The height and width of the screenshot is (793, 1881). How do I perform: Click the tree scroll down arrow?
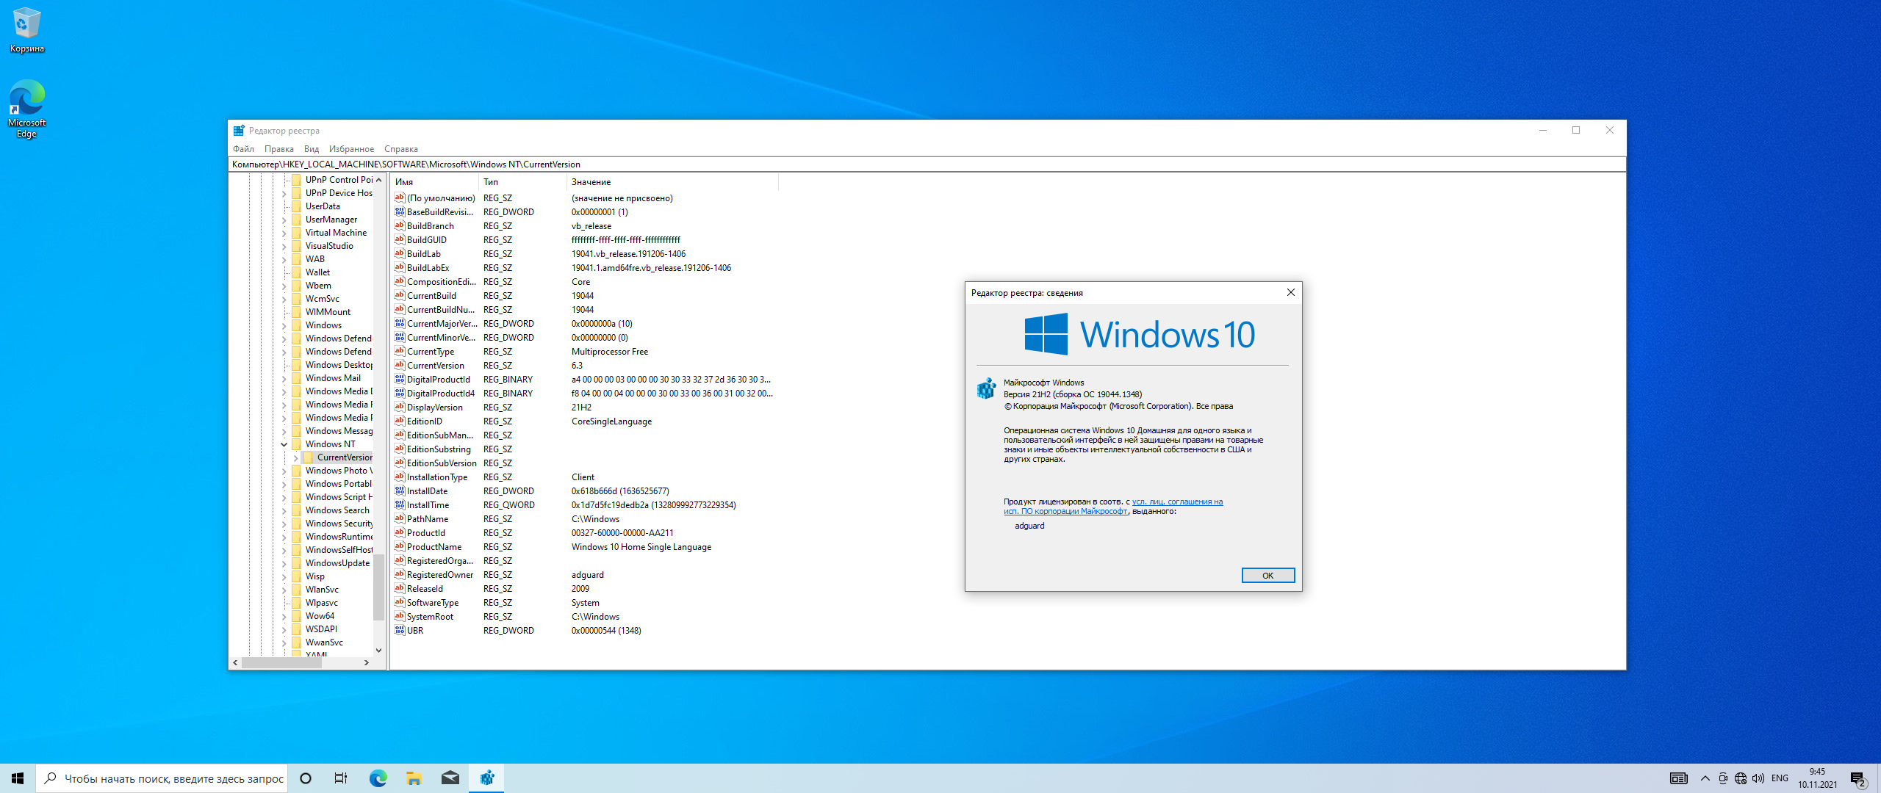click(x=378, y=650)
